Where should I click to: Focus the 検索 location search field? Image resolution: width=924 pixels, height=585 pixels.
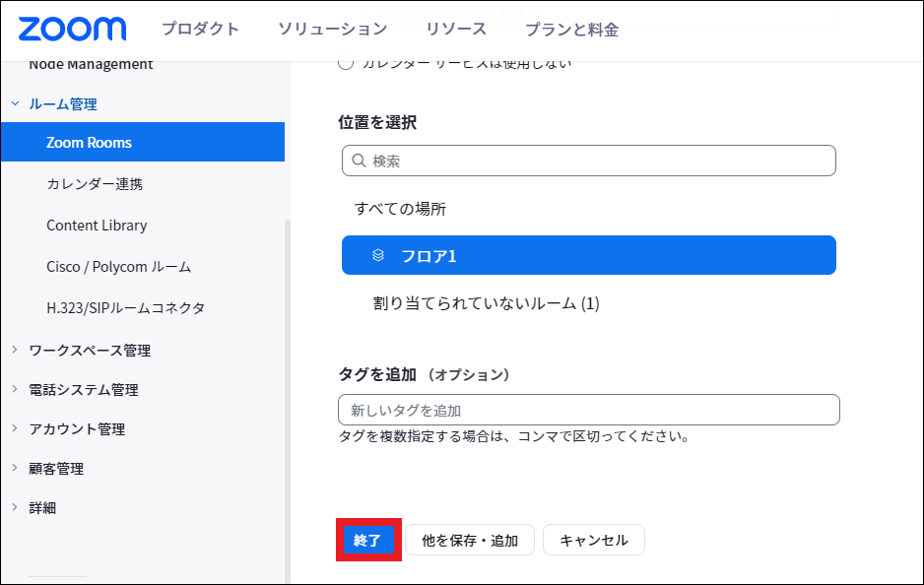(589, 161)
